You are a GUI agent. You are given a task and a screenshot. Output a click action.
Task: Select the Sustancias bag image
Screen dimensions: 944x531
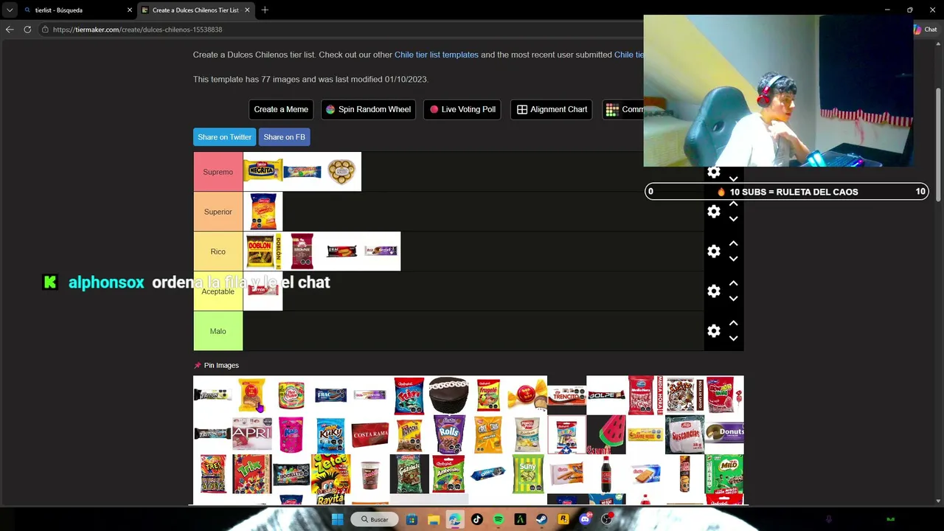tap(684, 434)
